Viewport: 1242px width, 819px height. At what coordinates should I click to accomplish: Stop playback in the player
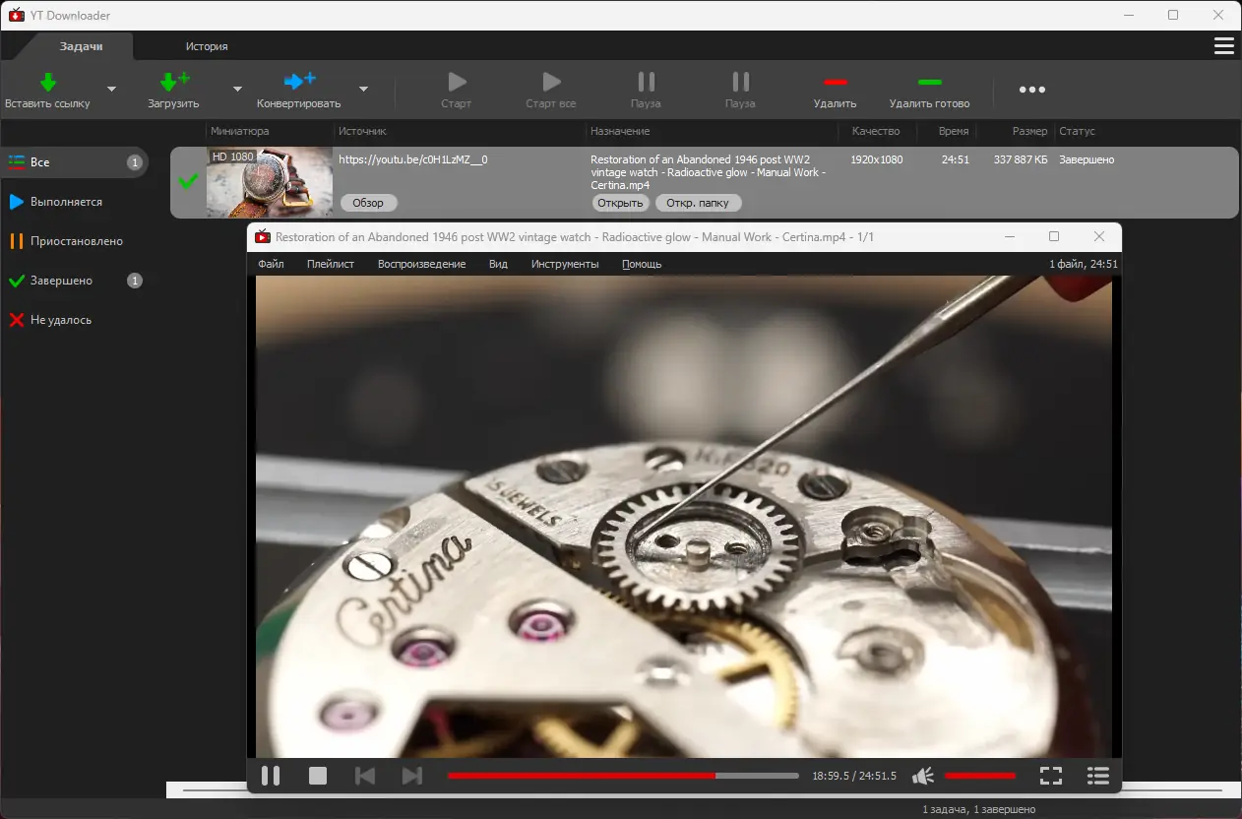pyautogui.click(x=318, y=776)
